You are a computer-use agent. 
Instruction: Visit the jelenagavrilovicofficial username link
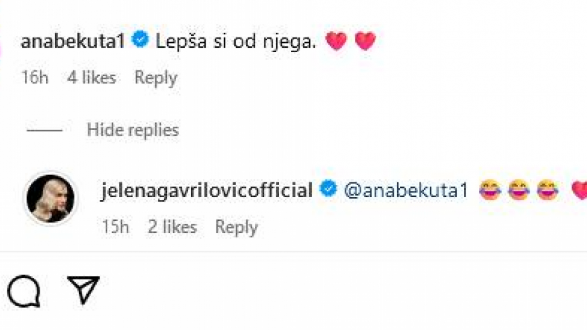pyautogui.click(x=206, y=190)
